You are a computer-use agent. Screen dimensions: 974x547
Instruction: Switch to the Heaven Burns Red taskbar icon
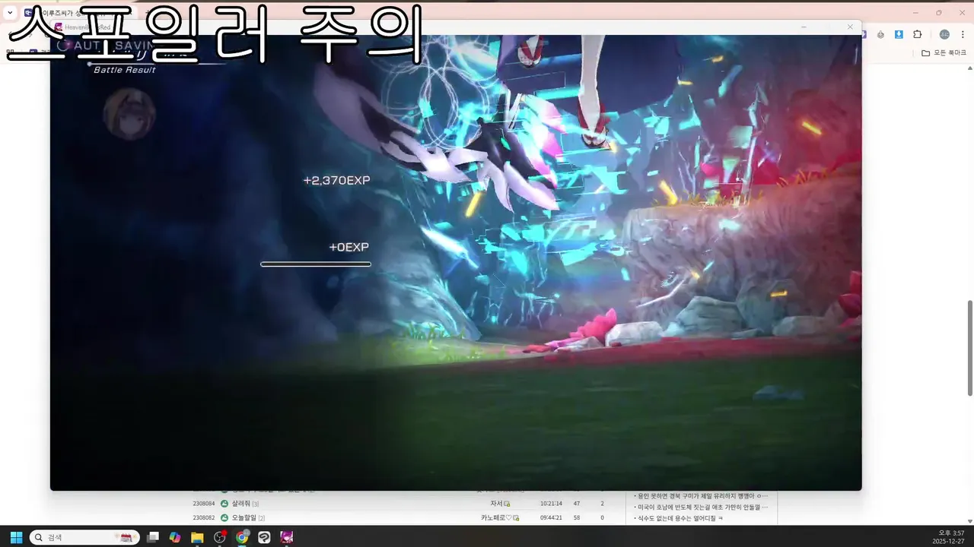coord(286,537)
